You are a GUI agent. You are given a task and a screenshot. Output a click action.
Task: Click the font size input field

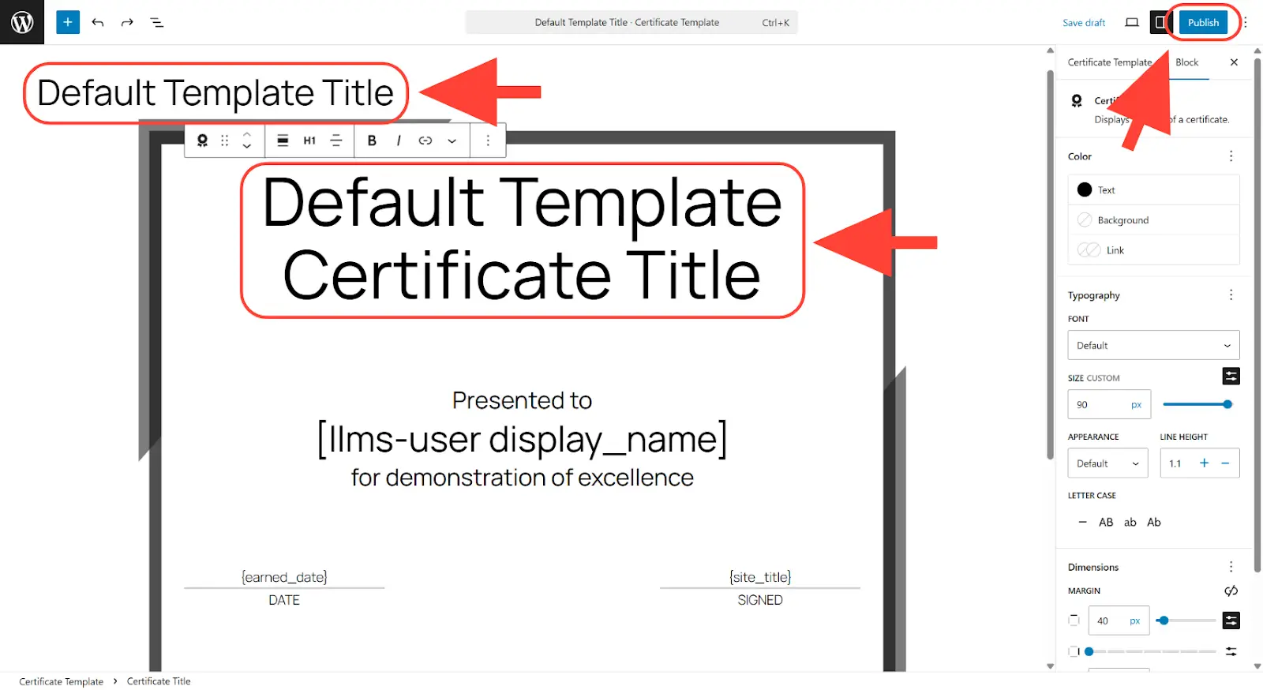tap(1100, 404)
